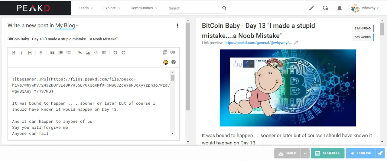
Task: Insert a table
Action: click(x=104, y=53)
